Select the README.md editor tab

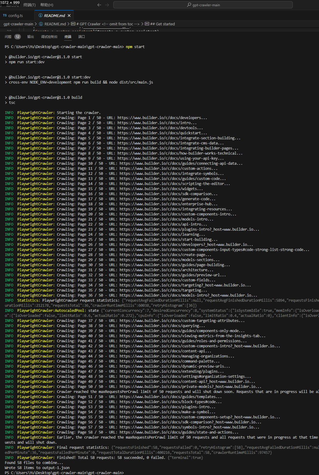click(54, 16)
